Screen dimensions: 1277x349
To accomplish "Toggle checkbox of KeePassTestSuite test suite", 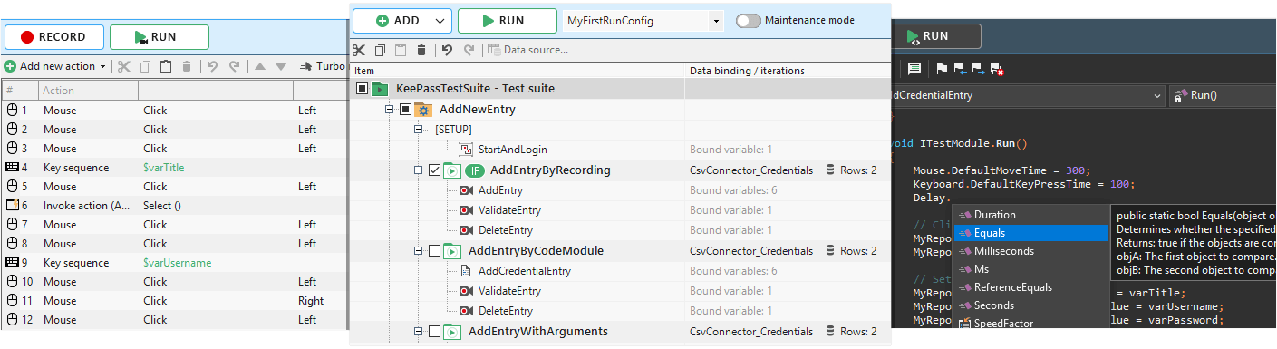I will (363, 89).
